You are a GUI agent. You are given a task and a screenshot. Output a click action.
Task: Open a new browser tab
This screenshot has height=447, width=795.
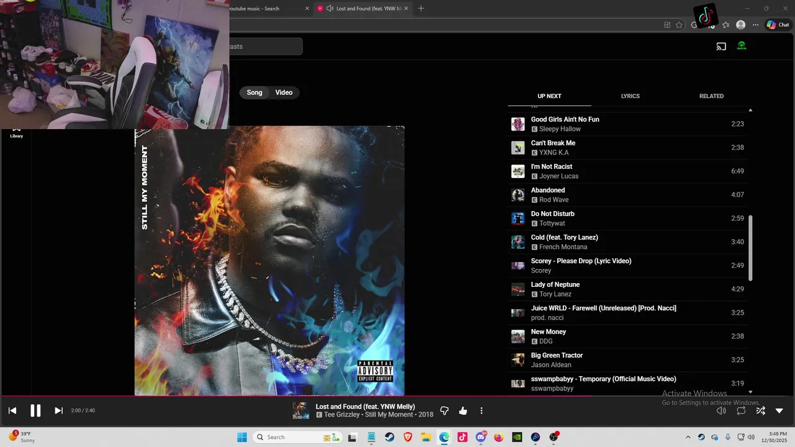point(421,9)
